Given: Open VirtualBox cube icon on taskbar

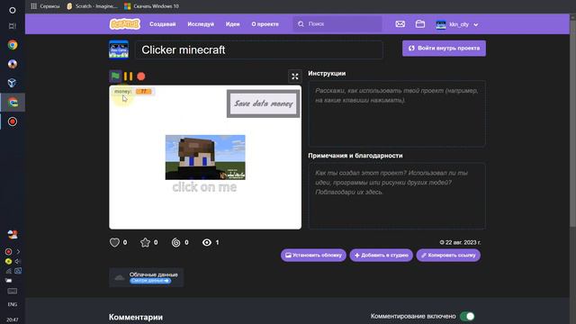Looking at the screenshot, I should click(13, 83).
